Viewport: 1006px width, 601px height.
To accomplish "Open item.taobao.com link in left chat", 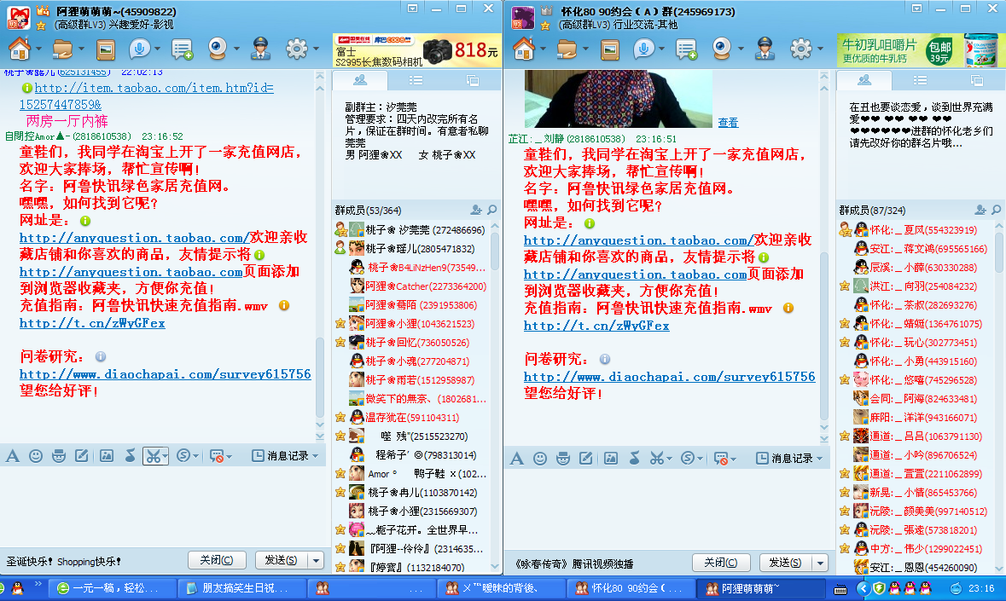I will click(x=146, y=96).
